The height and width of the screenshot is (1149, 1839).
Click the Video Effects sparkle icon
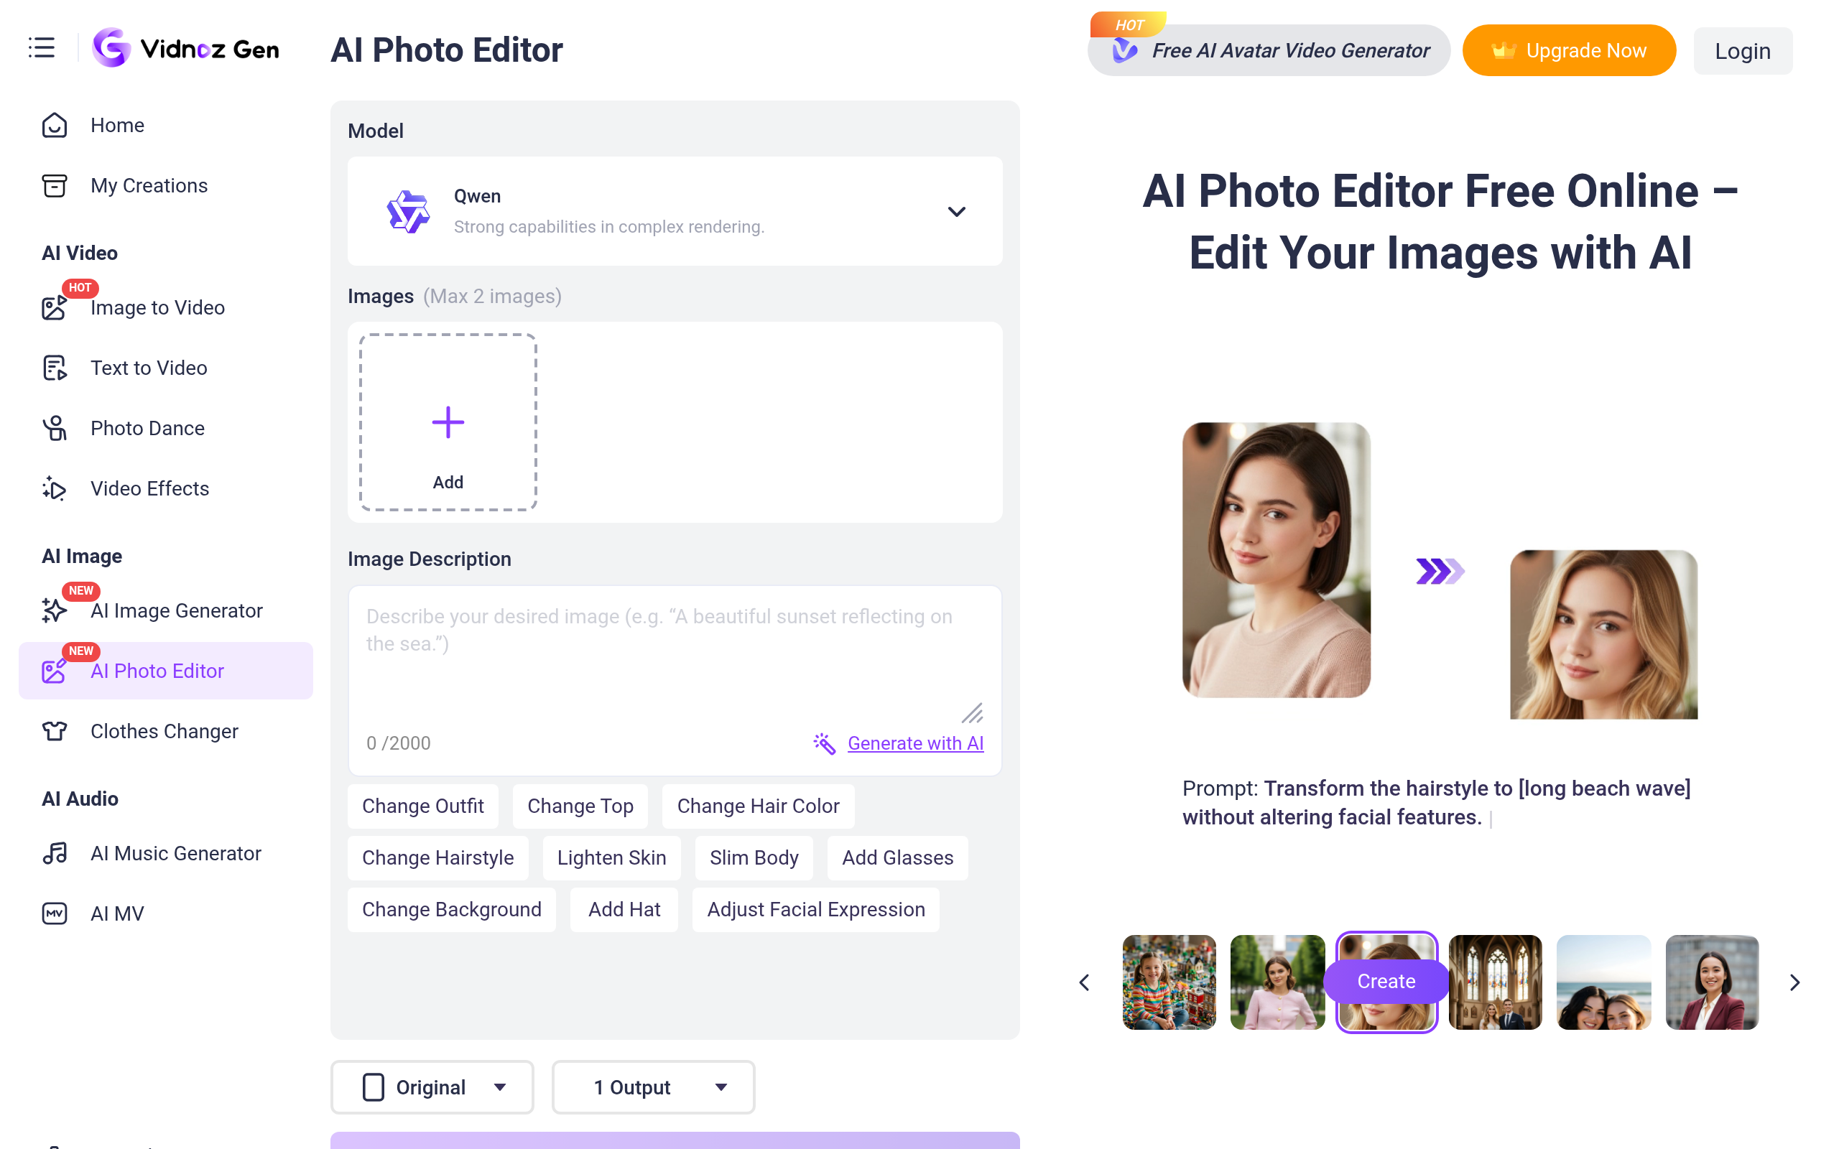click(x=55, y=488)
